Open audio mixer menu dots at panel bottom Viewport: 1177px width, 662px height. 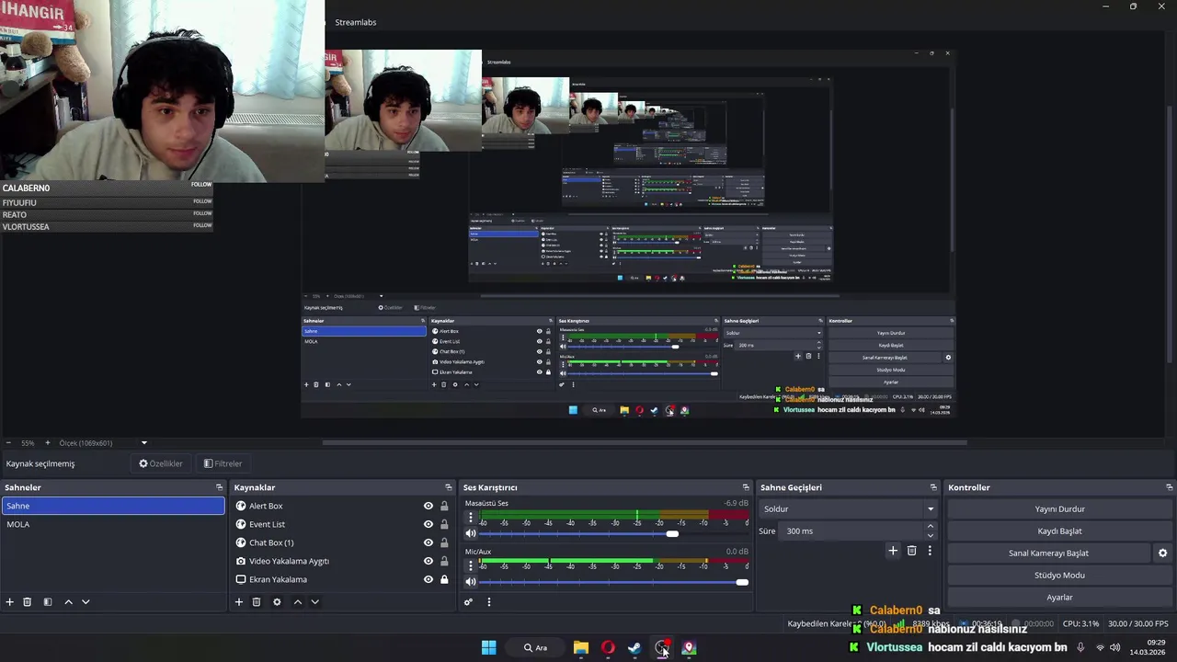coord(489,602)
